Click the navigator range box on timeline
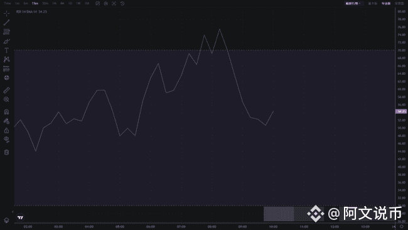 coord(279,214)
